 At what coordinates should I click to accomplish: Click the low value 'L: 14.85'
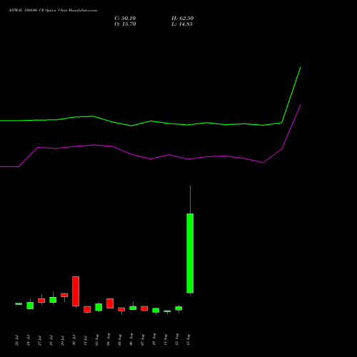click(182, 24)
